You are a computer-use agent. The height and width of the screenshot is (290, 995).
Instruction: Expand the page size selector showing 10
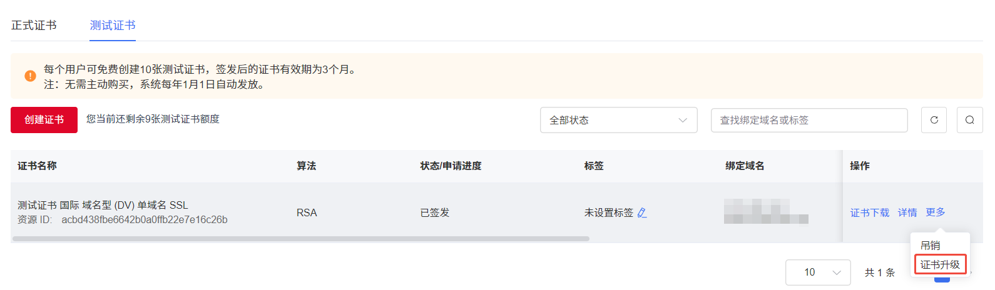click(x=817, y=272)
